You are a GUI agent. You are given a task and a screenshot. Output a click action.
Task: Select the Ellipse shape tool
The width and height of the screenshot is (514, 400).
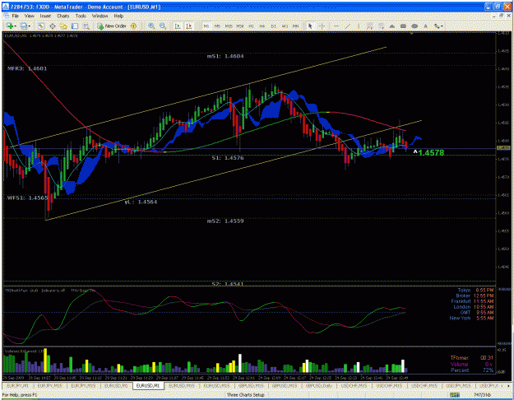[x=414, y=26]
